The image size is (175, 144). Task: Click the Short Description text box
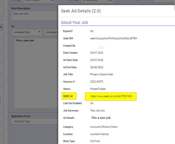pyautogui.click(x=35, y=15)
